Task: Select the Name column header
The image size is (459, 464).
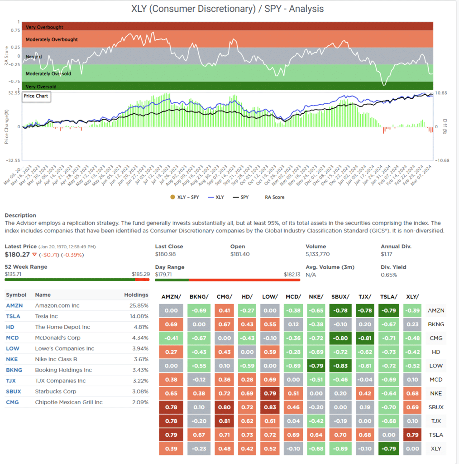Action: [43, 295]
